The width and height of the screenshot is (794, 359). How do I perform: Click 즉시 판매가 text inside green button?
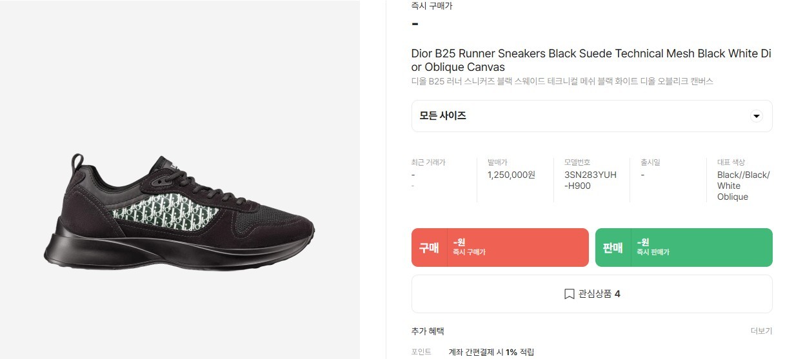pos(653,253)
